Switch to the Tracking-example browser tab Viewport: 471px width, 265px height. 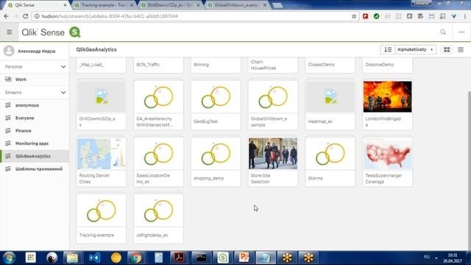coord(104,5)
